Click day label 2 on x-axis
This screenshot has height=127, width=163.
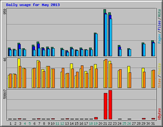click(15, 124)
